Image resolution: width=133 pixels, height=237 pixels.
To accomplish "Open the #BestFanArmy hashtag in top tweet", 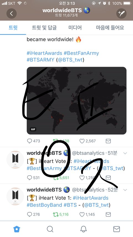I will coord(81,53).
